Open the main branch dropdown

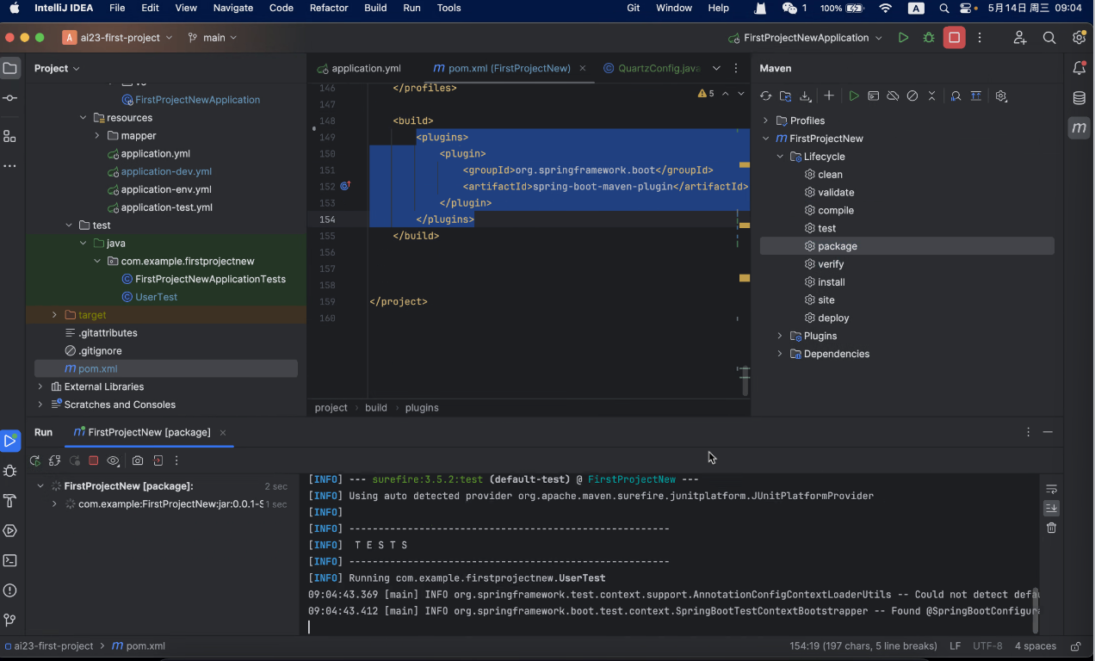213,38
